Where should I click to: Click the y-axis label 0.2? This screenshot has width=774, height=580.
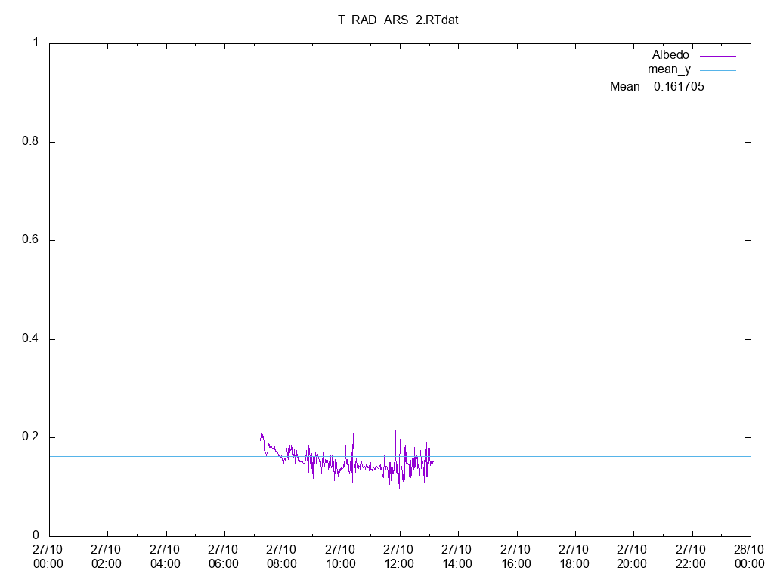pyautogui.click(x=30, y=437)
